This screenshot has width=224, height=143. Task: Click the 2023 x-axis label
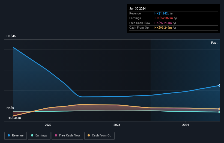coord(117,125)
